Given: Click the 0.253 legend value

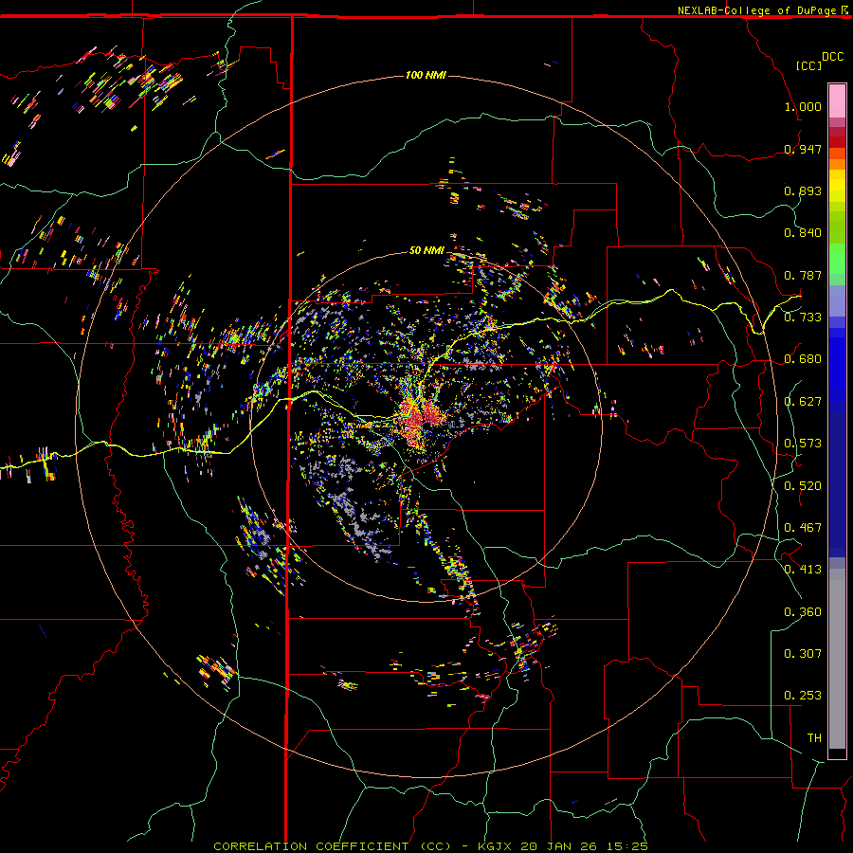Looking at the screenshot, I should click(x=803, y=696).
